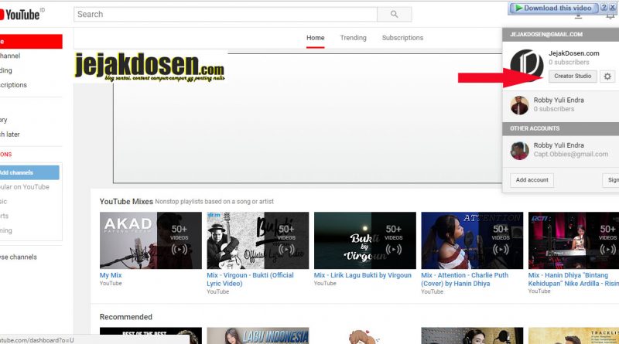Open the My Mix thumbnail
619x344 pixels.
click(150, 240)
